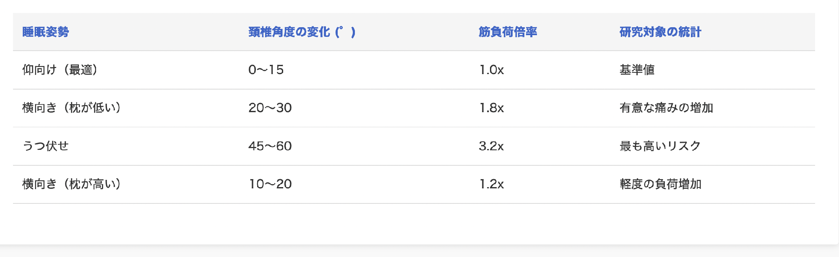Click the 軽度の負荷増加 statistics cell

(660, 184)
